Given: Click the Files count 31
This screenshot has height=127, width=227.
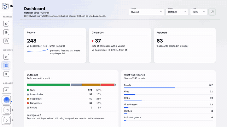Looking at the screenshot, I should (x=211, y=92).
